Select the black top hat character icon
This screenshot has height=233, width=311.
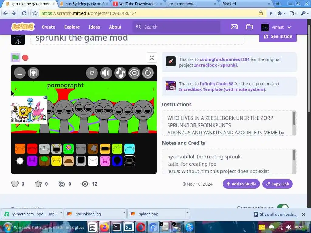[129, 161]
